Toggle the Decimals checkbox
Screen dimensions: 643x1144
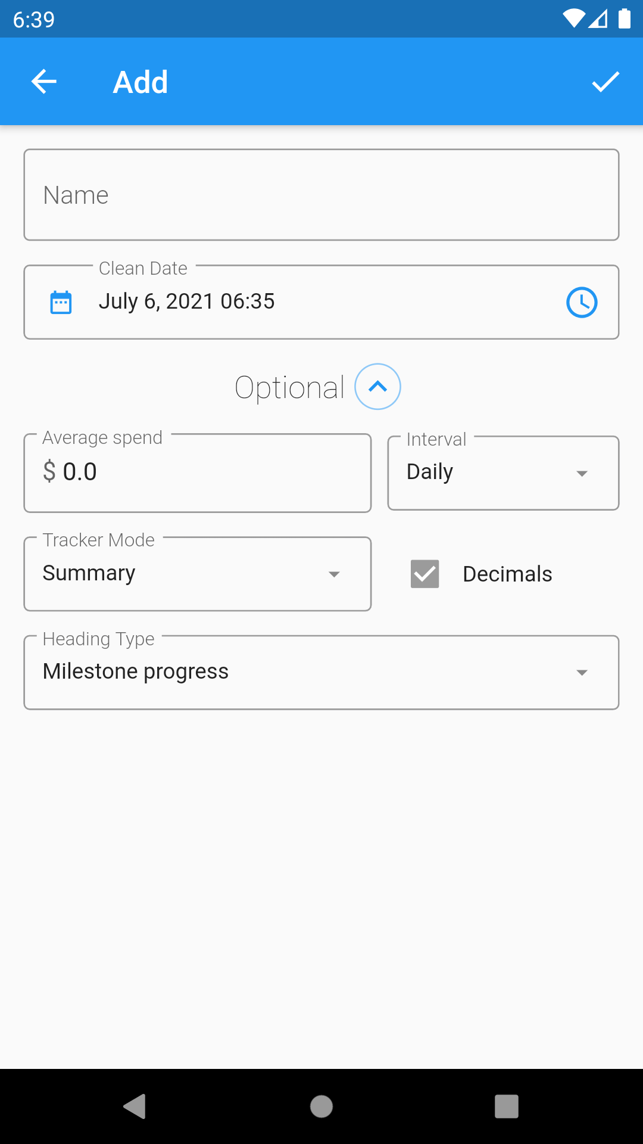click(425, 574)
